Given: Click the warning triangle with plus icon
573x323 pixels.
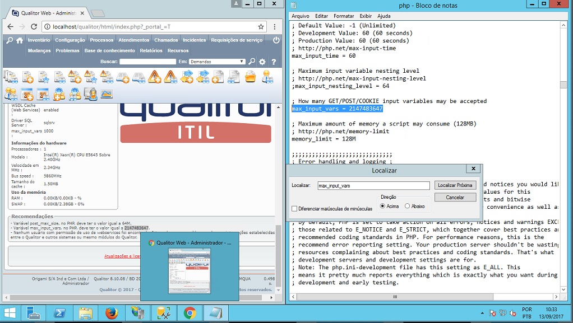Looking at the screenshot, I should pos(155,77).
